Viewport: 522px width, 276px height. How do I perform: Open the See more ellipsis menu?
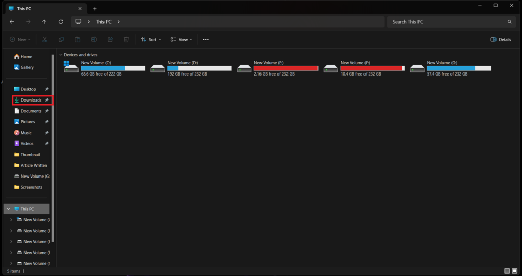click(206, 40)
